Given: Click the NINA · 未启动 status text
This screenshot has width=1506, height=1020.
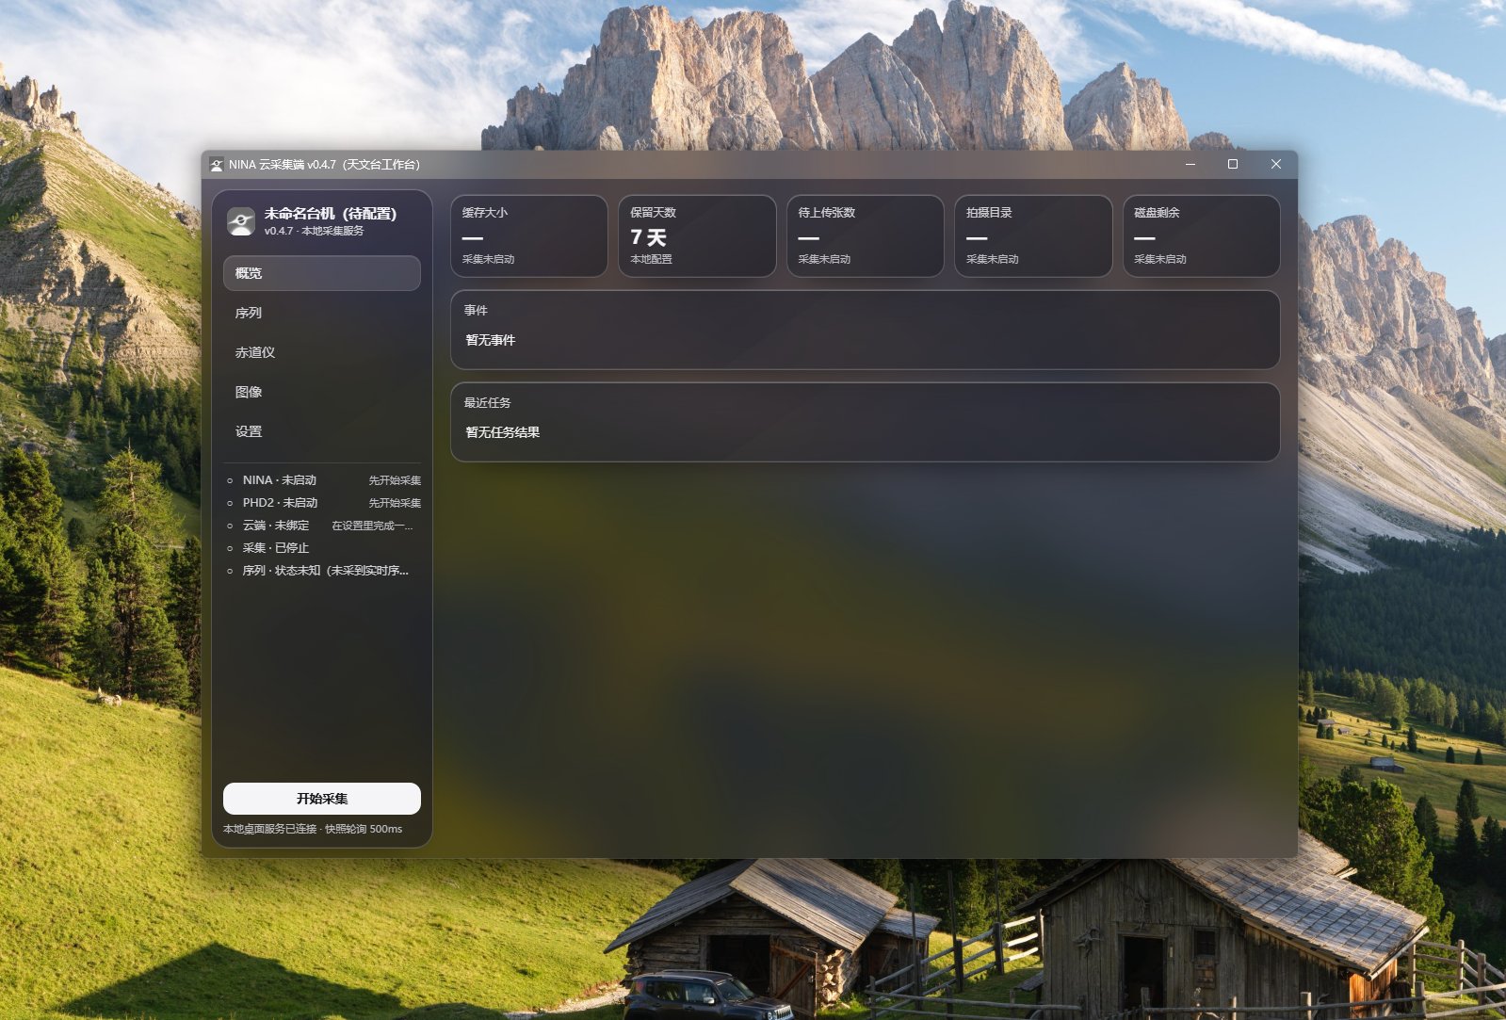Looking at the screenshot, I should click(x=280, y=480).
